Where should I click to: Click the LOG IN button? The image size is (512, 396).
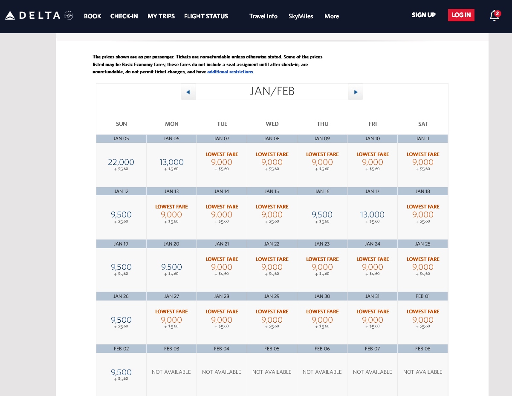coord(461,15)
